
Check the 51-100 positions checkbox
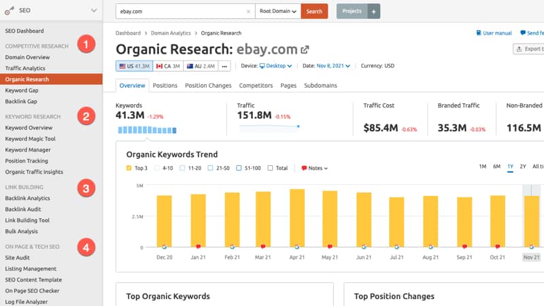click(239, 168)
